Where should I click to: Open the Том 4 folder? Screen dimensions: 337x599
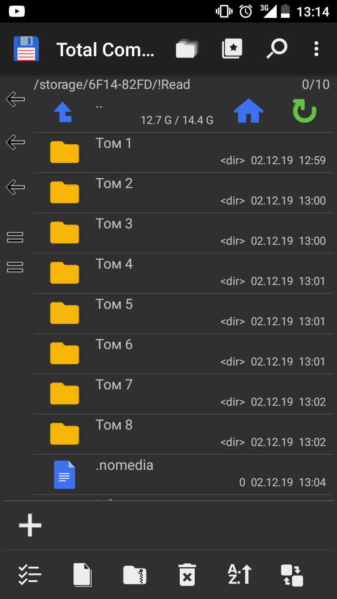pos(187,273)
